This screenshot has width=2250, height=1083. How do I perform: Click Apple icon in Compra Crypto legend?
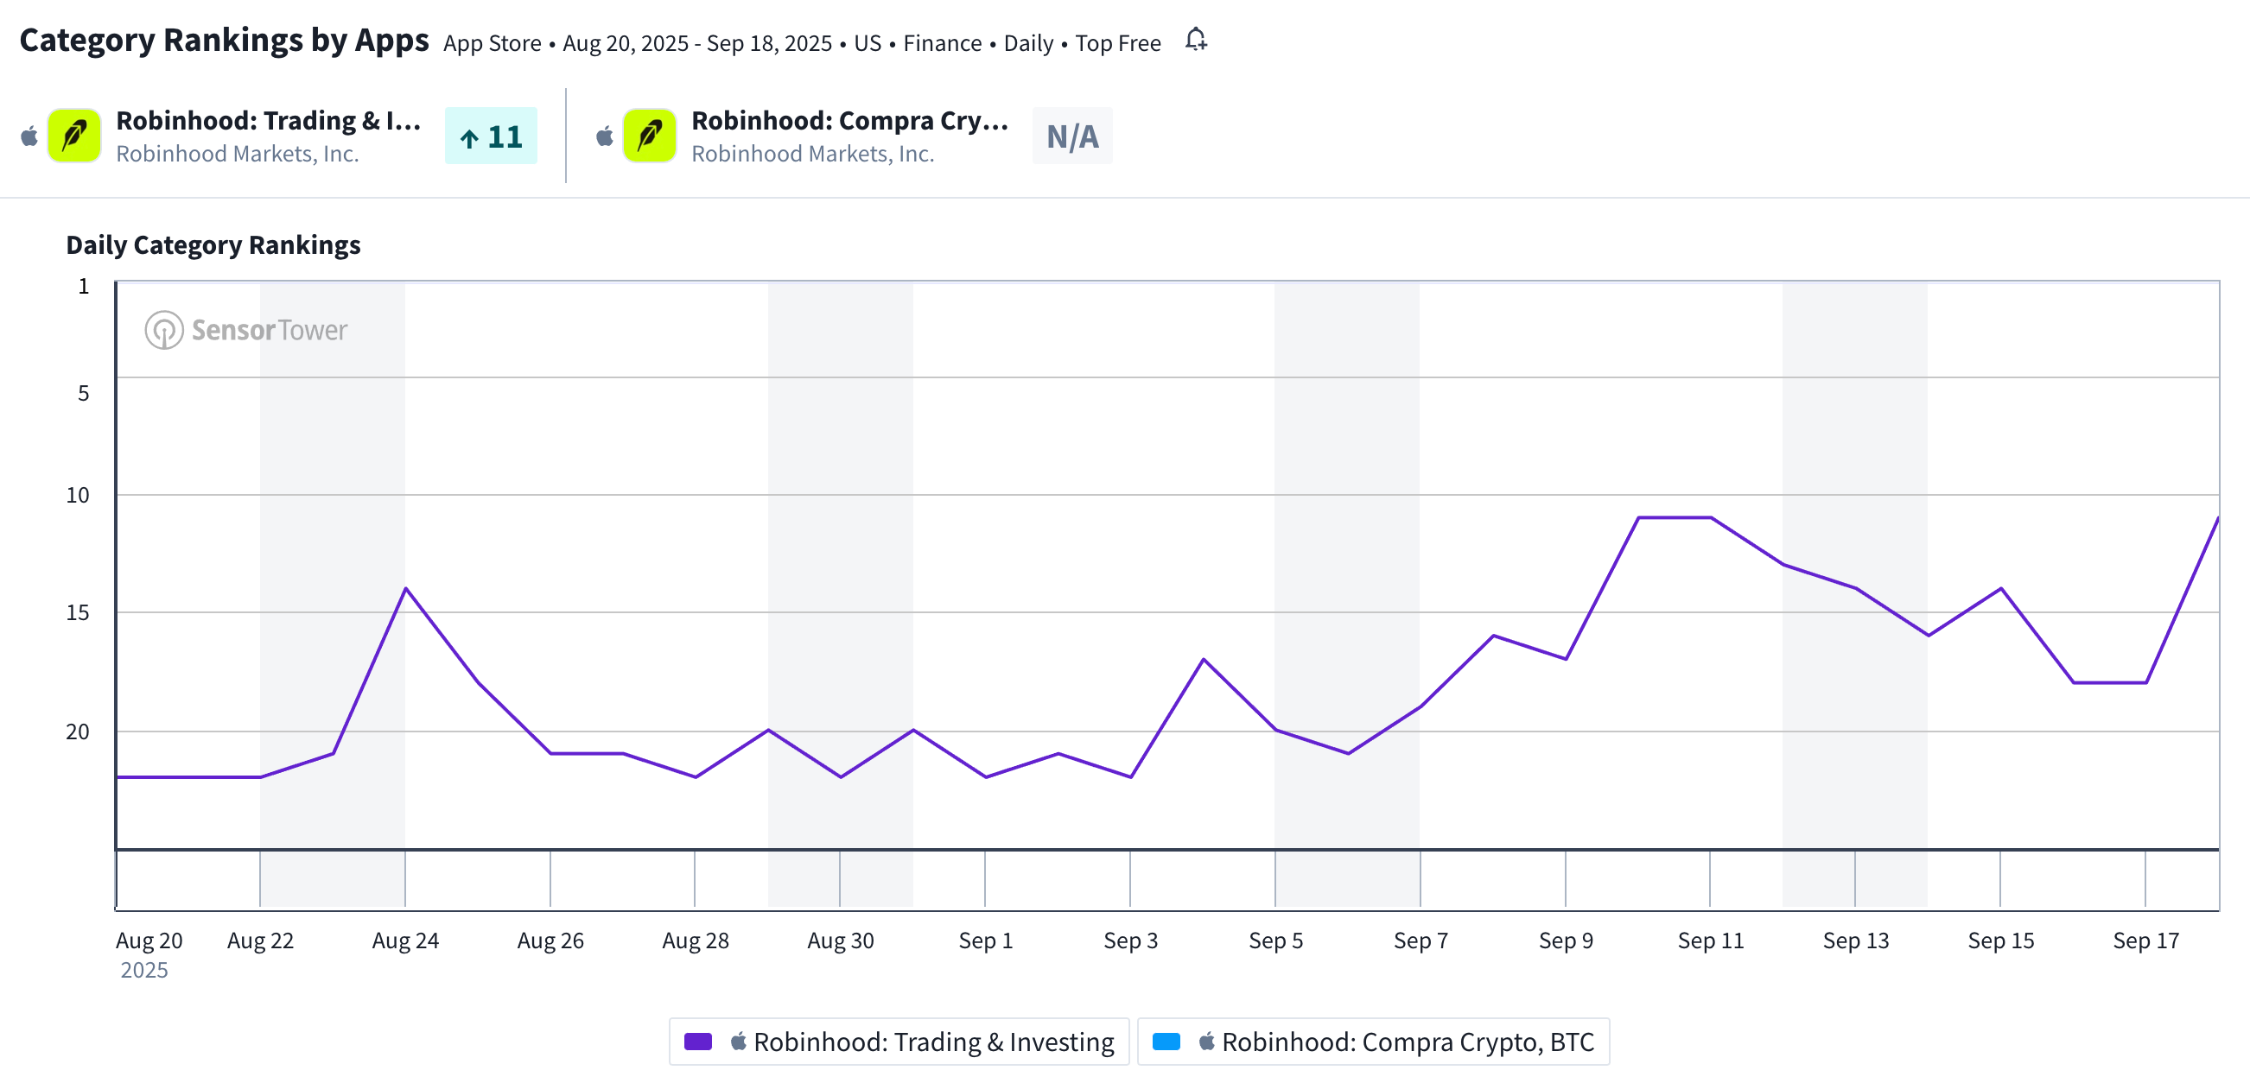[1206, 1041]
